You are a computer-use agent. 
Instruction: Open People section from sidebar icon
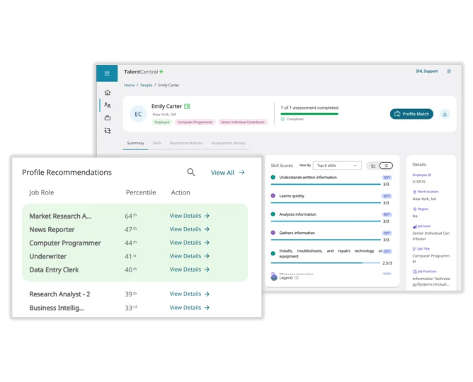point(108,105)
